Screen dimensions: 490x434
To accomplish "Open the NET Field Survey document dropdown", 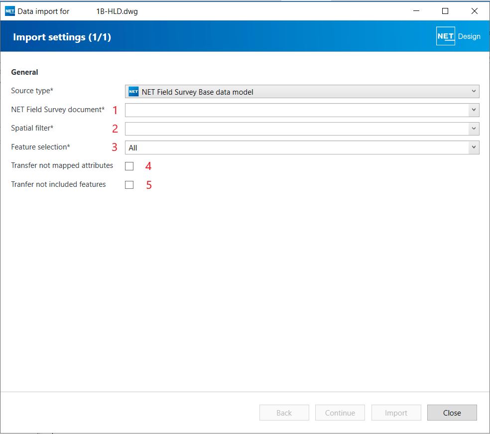I will (474, 110).
